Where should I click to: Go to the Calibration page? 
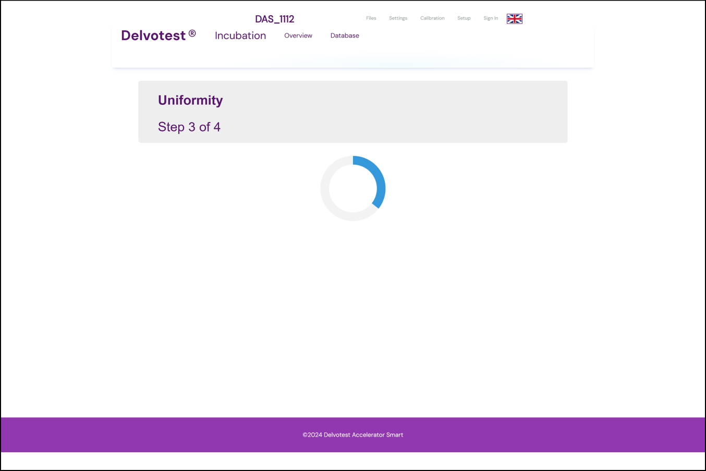[x=432, y=18]
